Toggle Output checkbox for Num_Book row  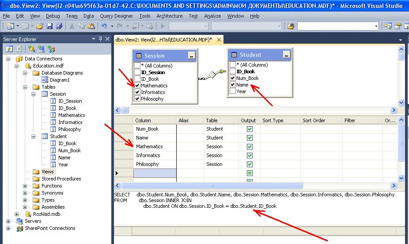pyautogui.click(x=250, y=129)
